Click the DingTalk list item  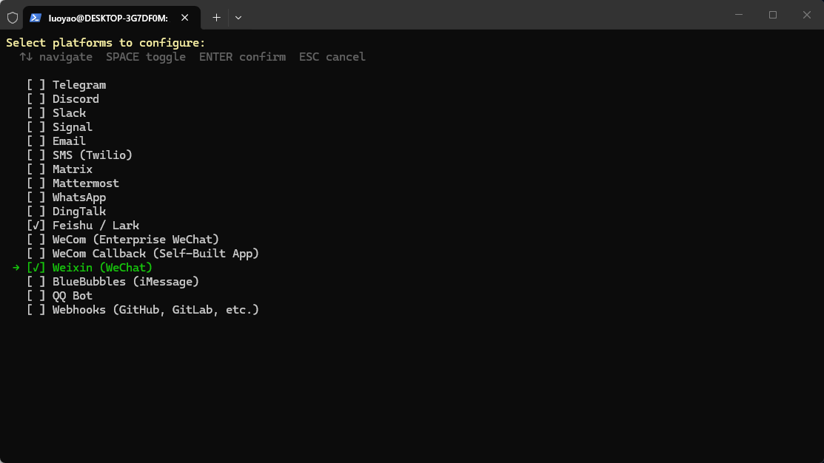click(78, 212)
